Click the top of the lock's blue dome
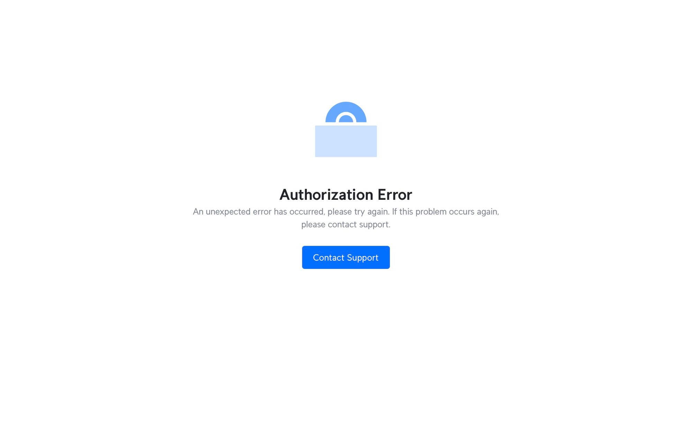Viewport: 692px width, 430px height. coord(346,104)
